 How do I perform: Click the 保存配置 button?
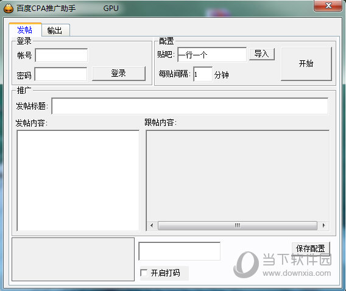click(311, 248)
